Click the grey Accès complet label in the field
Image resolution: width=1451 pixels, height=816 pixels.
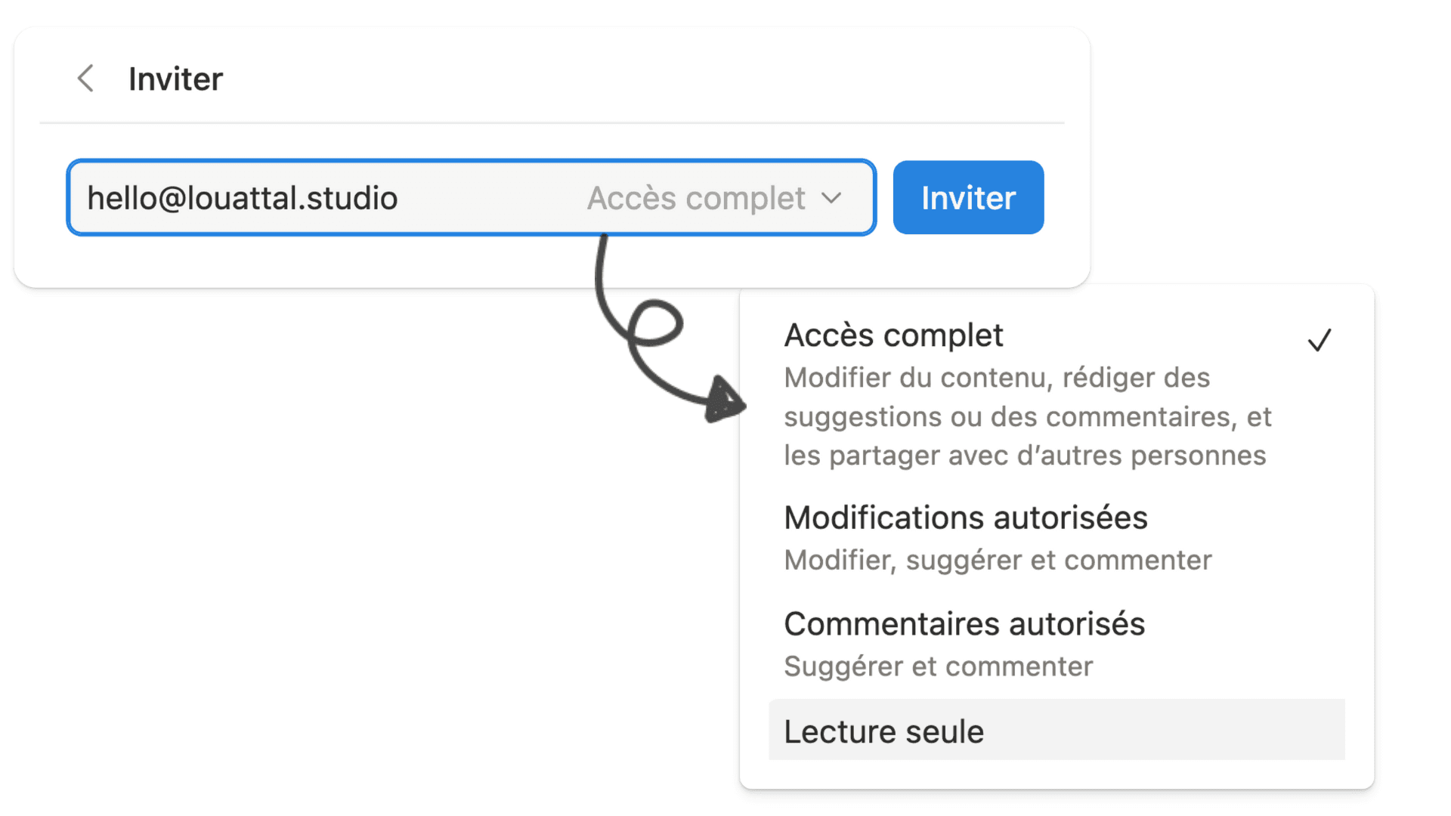696,198
